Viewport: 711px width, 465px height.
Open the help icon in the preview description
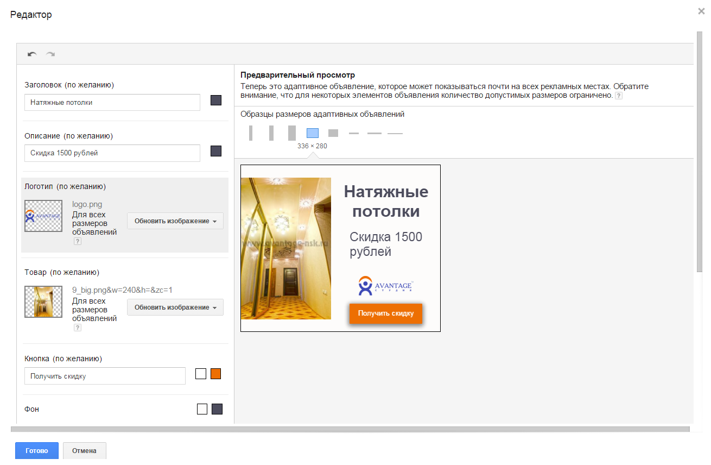coord(618,95)
